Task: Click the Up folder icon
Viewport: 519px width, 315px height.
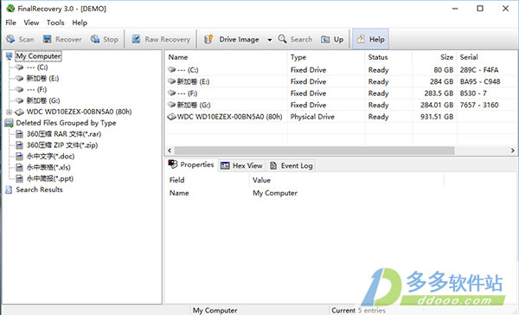Action: click(325, 39)
